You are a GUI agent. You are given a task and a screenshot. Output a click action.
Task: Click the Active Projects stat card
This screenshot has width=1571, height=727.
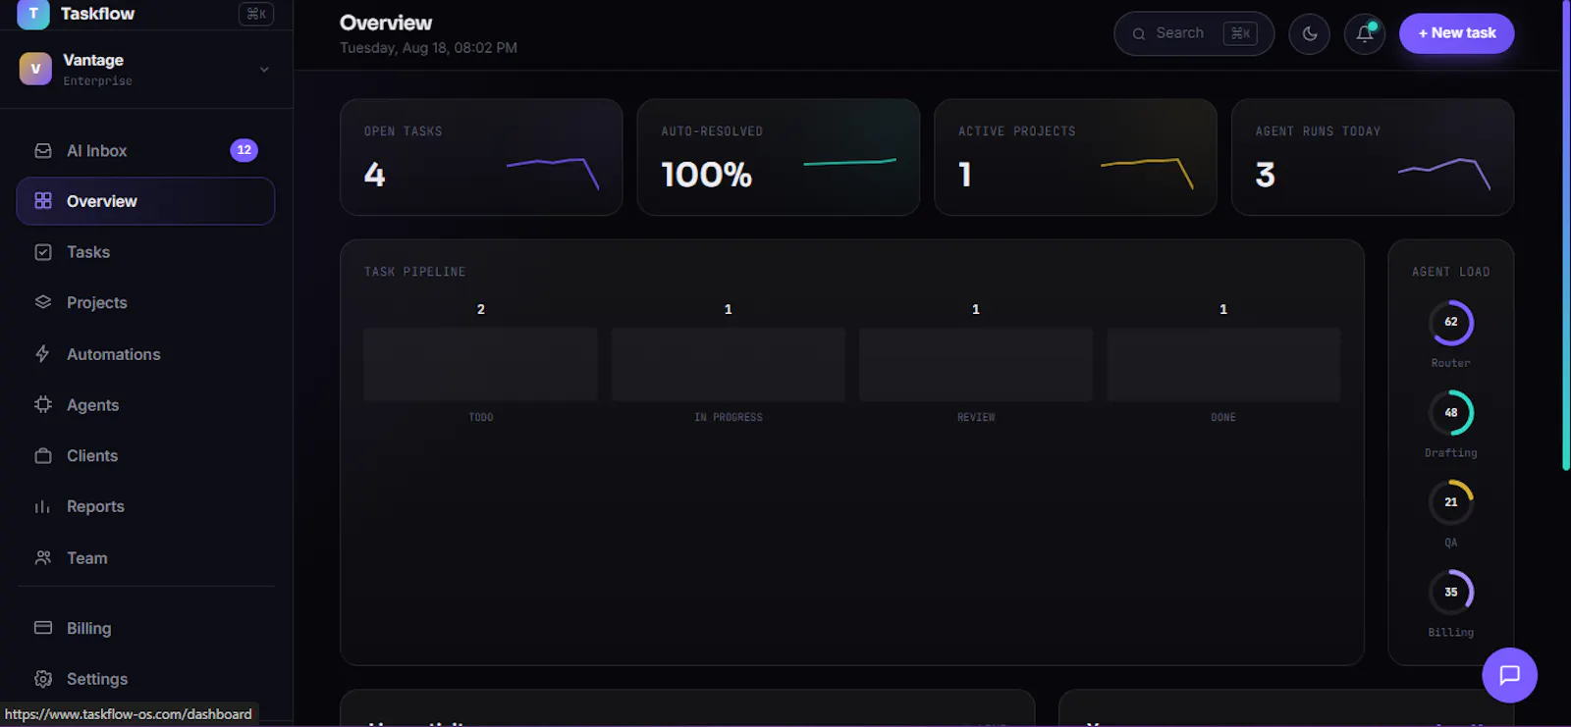point(1075,157)
